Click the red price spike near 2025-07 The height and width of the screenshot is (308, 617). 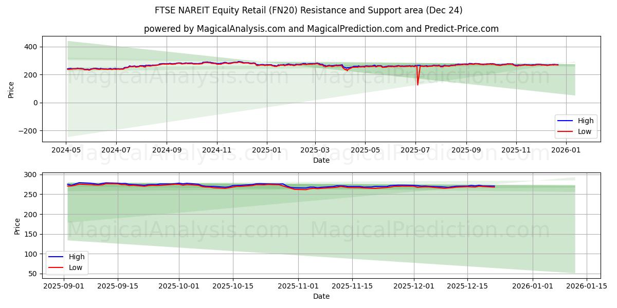coord(418,77)
